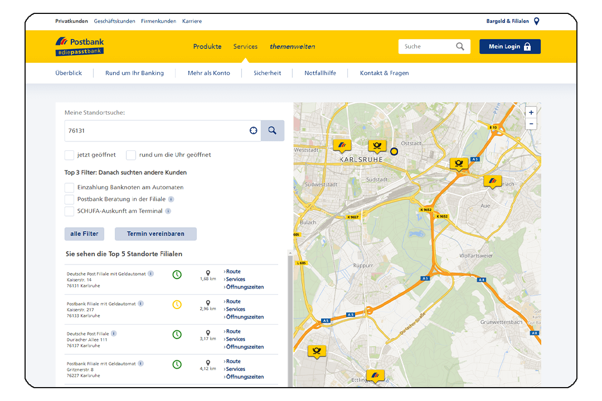Switch to Geschäftskunden
The width and height of the screenshot is (602, 401).
pos(114,21)
